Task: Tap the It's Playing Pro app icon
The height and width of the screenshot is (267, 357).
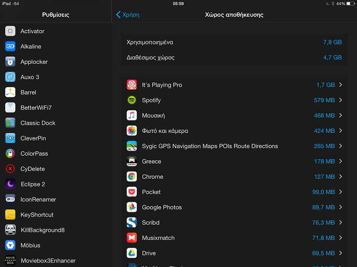Action: pyautogui.click(x=132, y=85)
